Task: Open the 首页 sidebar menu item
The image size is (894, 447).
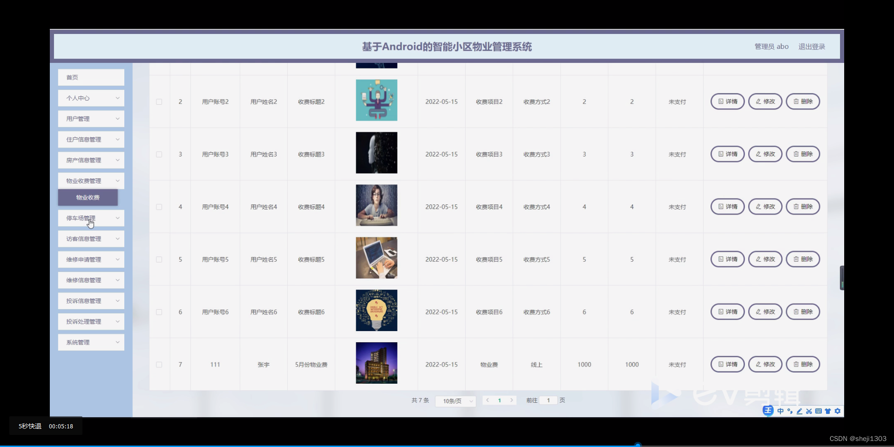Action: click(91, 77)
